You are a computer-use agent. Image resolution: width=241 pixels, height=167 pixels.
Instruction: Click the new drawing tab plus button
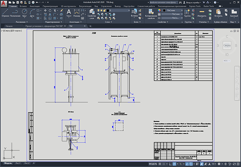(x=90, y=26)
